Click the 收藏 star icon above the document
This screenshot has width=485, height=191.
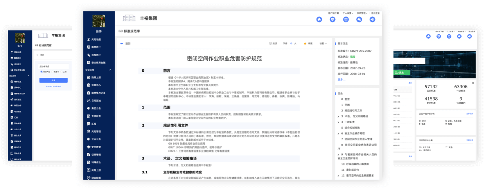305,44
